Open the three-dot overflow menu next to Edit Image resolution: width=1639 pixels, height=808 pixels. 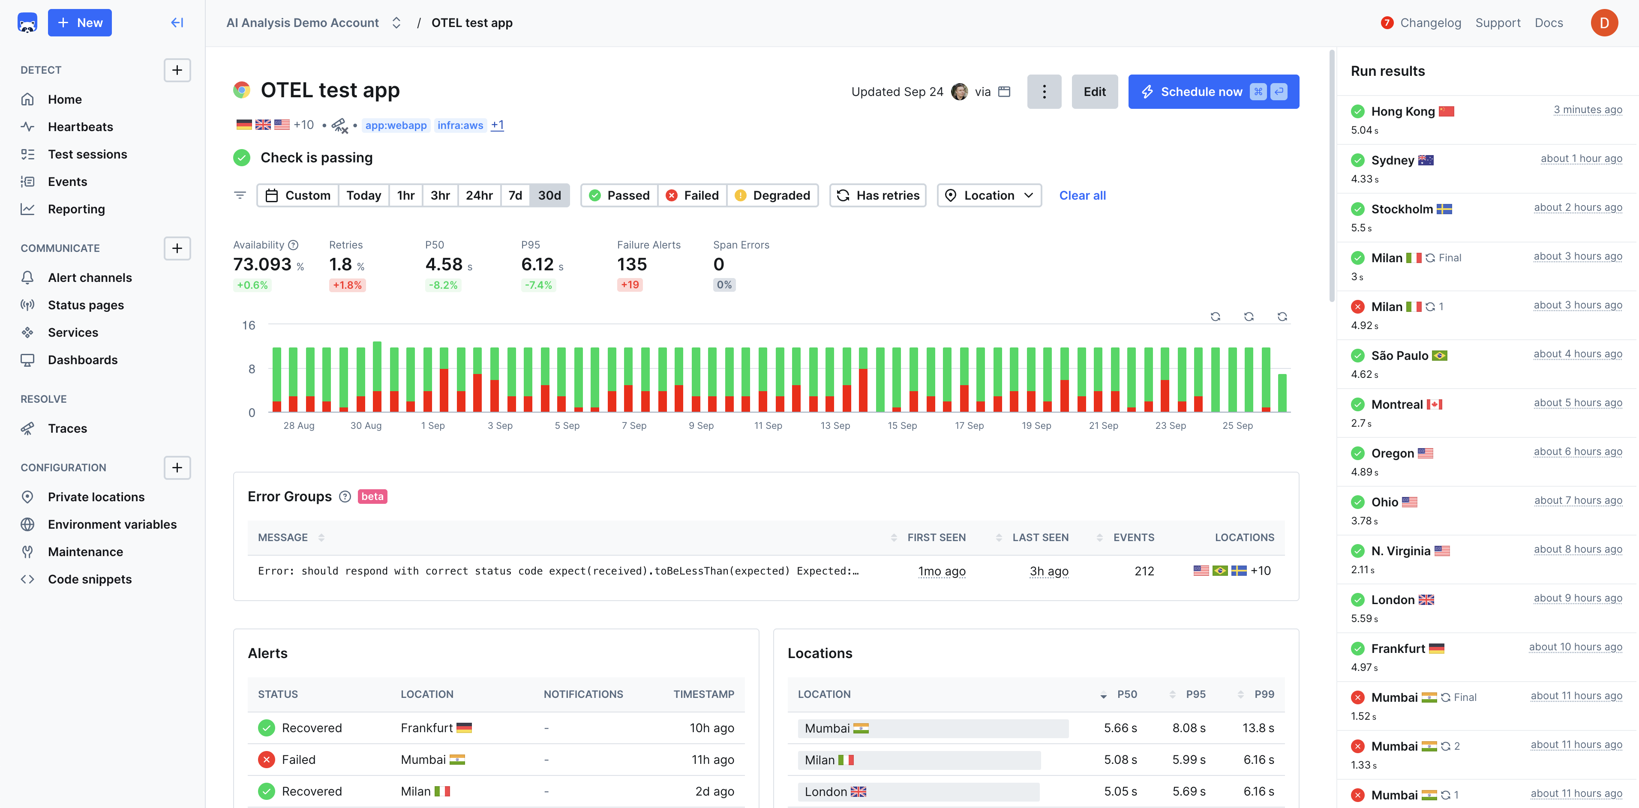click(1044, 92)
